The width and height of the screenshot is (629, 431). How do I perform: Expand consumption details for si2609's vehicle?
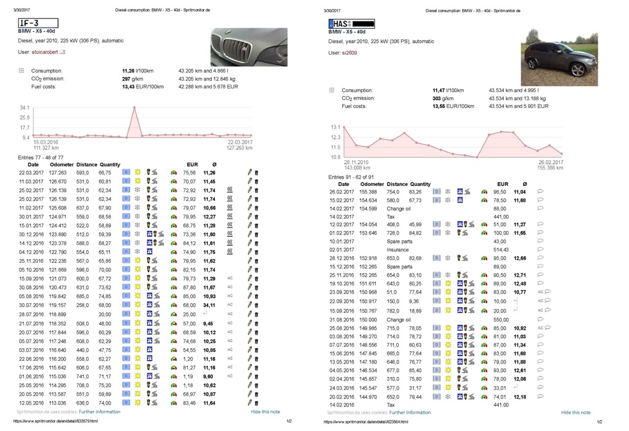coord(332,90)
